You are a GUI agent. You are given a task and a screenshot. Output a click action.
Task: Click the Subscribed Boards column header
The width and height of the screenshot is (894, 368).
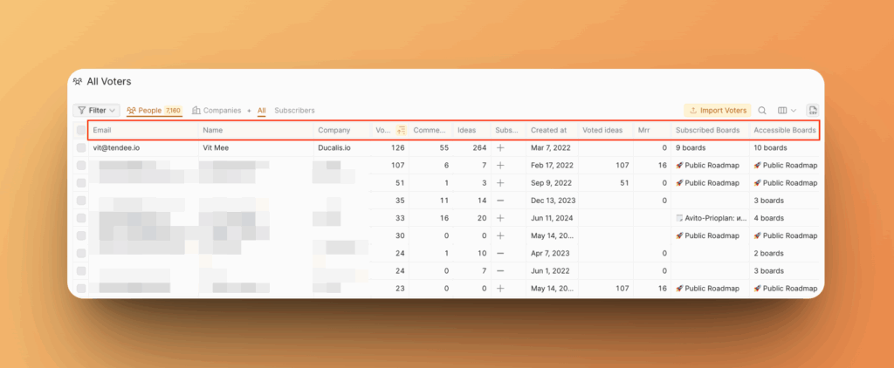point(711,131)
